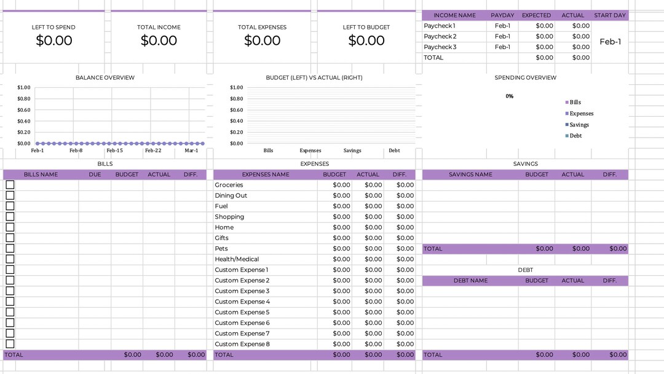Tick the first checkbox under BILLS NAME header
Screen dimensions: 664x374
coord(10,185)
